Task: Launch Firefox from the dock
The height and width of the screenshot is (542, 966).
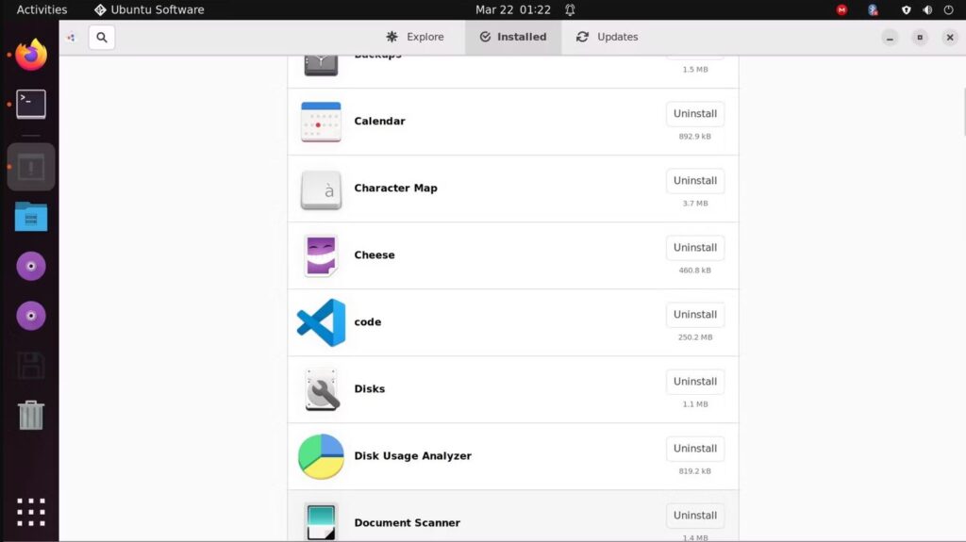Action: click(x=31, y=55)
